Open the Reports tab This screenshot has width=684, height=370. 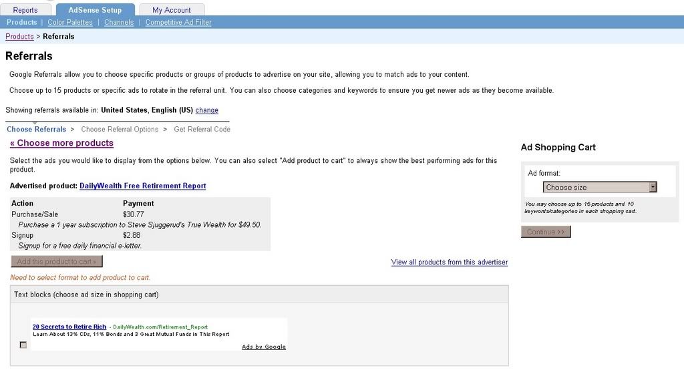(x=25, y=9)
